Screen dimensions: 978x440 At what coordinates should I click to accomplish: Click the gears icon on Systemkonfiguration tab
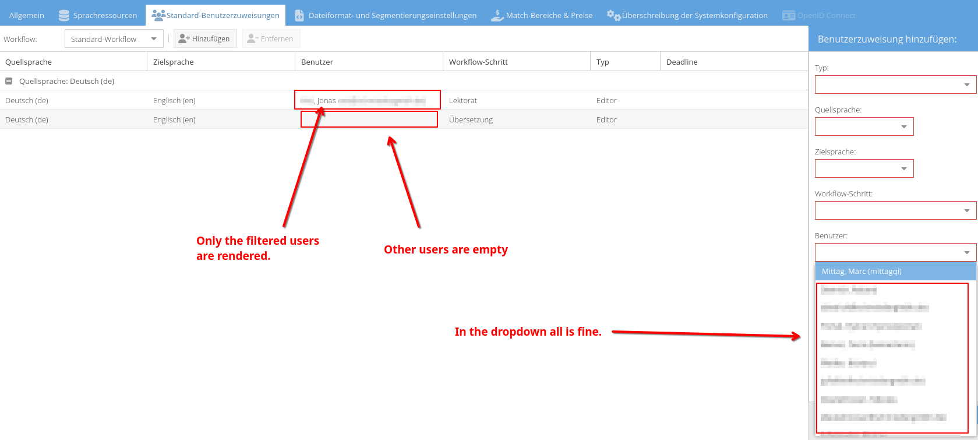pyautogui.click(x=613, y=15)
